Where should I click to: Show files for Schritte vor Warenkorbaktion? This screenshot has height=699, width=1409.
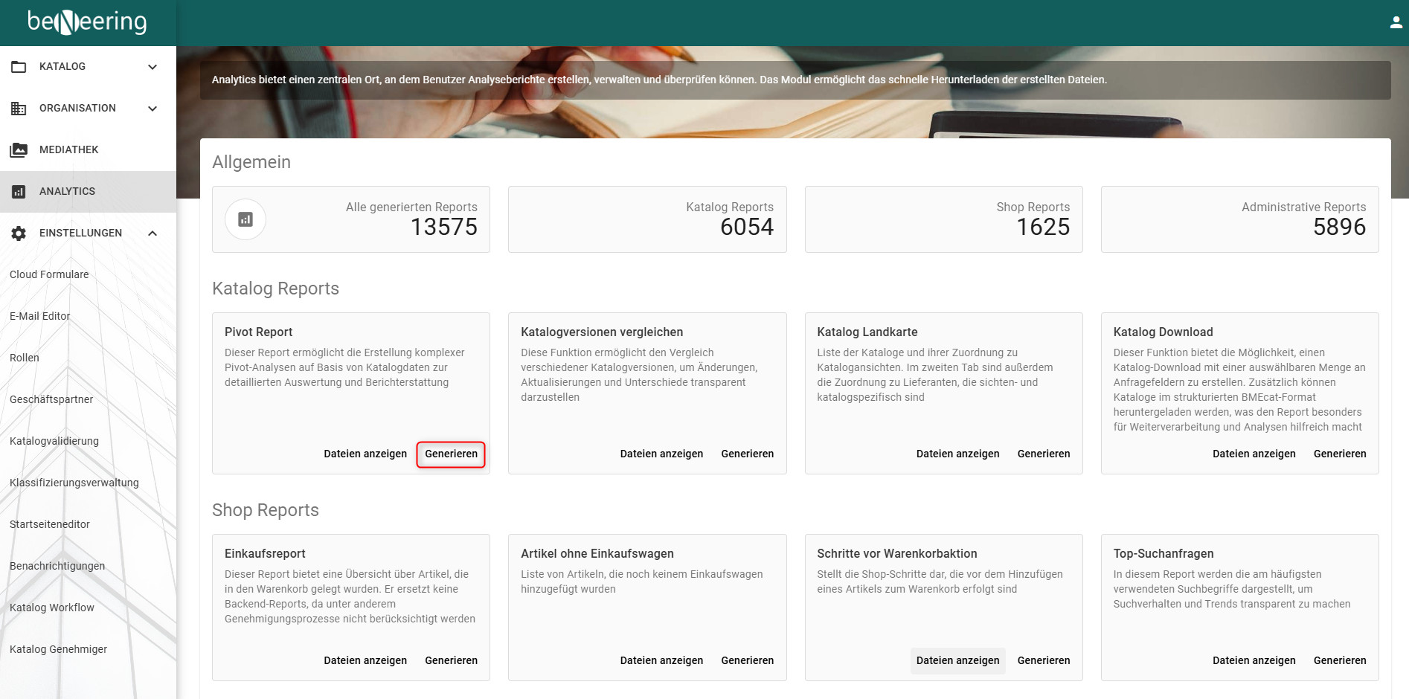tap(957, 661)
